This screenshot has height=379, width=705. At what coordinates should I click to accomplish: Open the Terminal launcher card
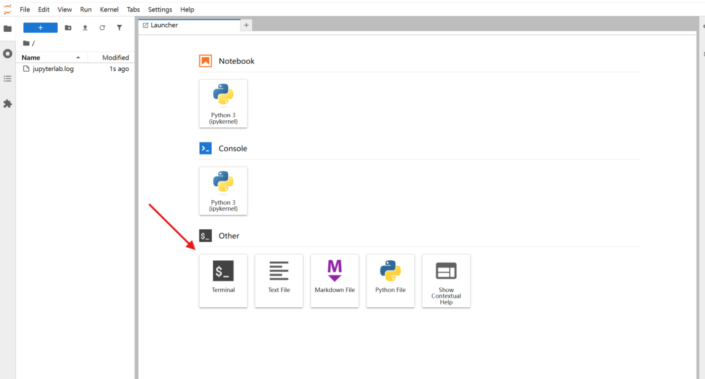pos(223,280)
